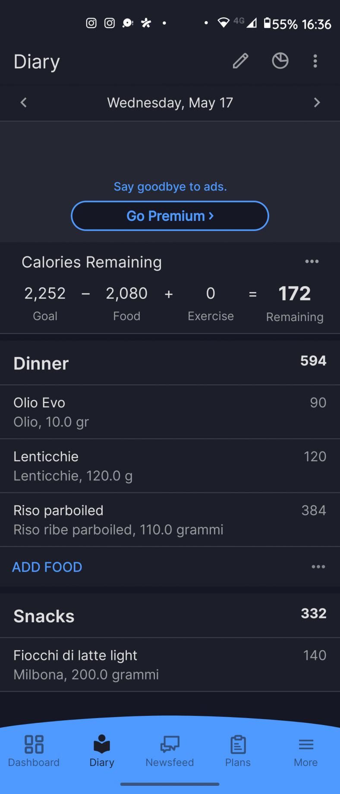
Task: Select the Lenticchie food entry
Action: 170,466
